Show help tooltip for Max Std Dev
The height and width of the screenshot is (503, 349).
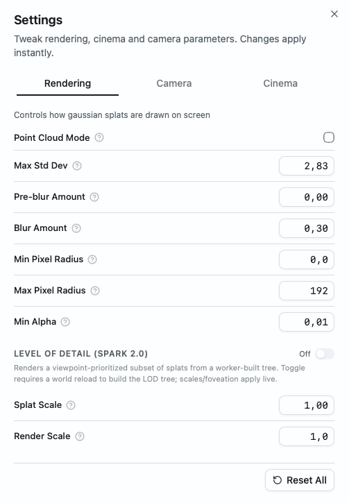coord(77,166)
